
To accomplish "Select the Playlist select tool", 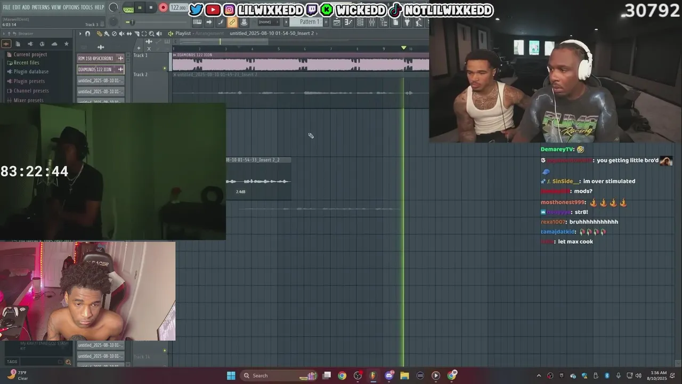I will tap(144, 34).
